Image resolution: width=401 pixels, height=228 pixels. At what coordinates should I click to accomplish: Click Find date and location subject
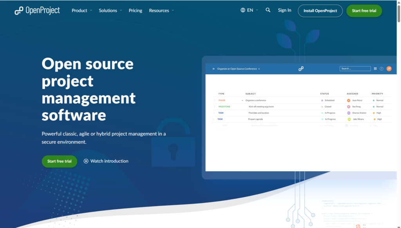click(x=259, y=113)
